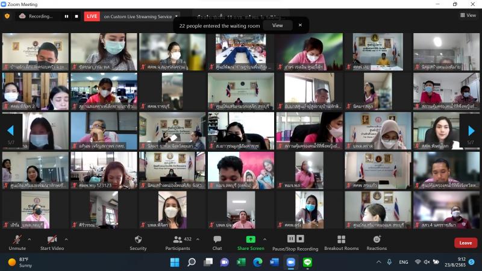Click the Share Screen icon
Image resolution: width=482 pixels, height=271 pixels.
[251, 239]
